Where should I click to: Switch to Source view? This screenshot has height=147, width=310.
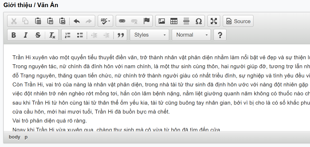tap(238, 21)
